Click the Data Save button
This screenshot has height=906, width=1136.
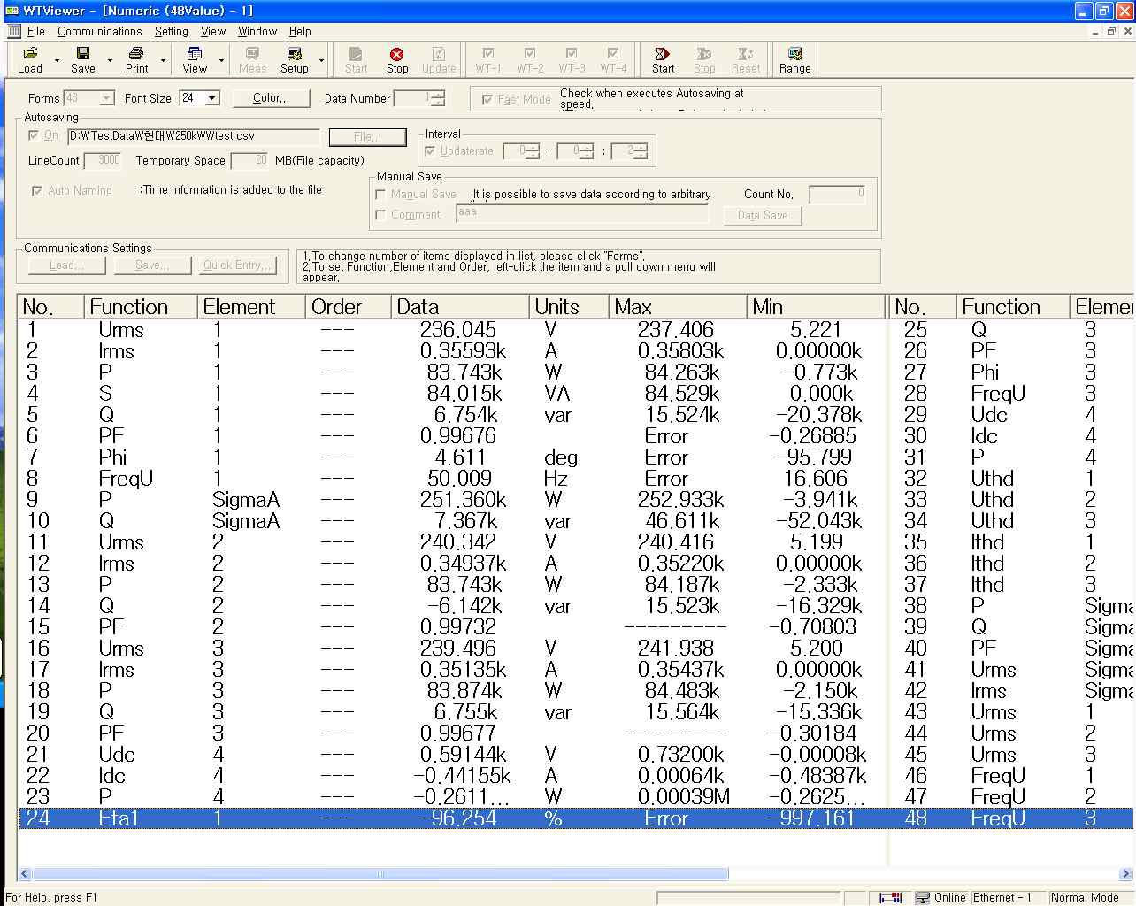763,215
